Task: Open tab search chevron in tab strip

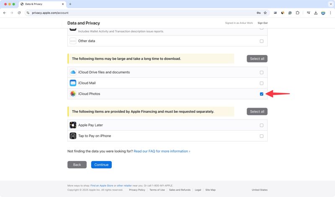Action: point(331,4)
